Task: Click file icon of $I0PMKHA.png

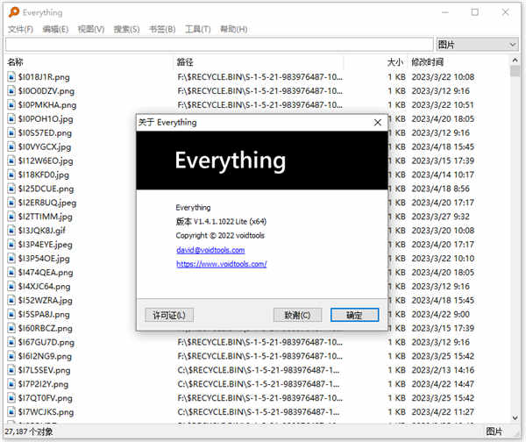Action: [11, 105]
